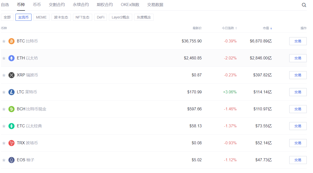Viewport: 313px width, 173px height.
Task: Click the TRON TRX coin logo
Action: (x=11, y=143)
